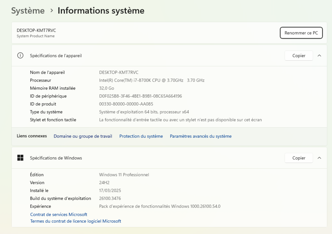Click the Édition label
The image size is (332, 234).
[x=37, y=175]
